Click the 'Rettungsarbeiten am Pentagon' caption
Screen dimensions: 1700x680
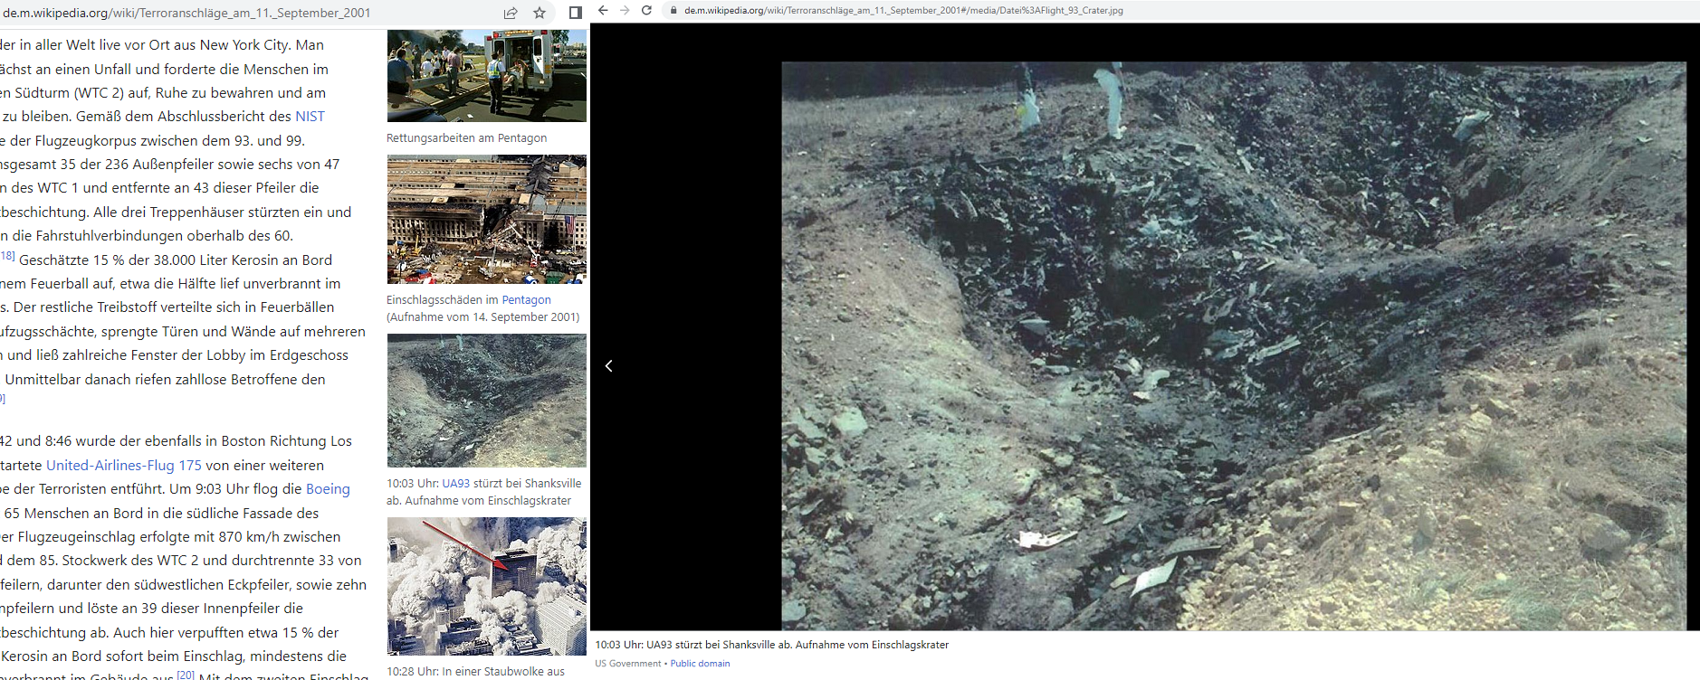466,138
